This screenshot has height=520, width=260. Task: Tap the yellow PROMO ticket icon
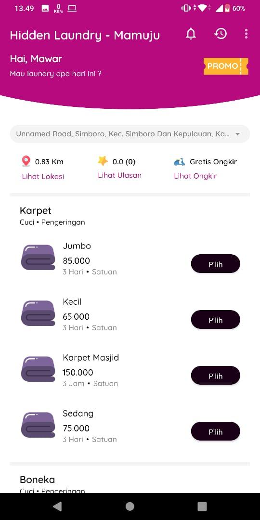pos(226,66)
